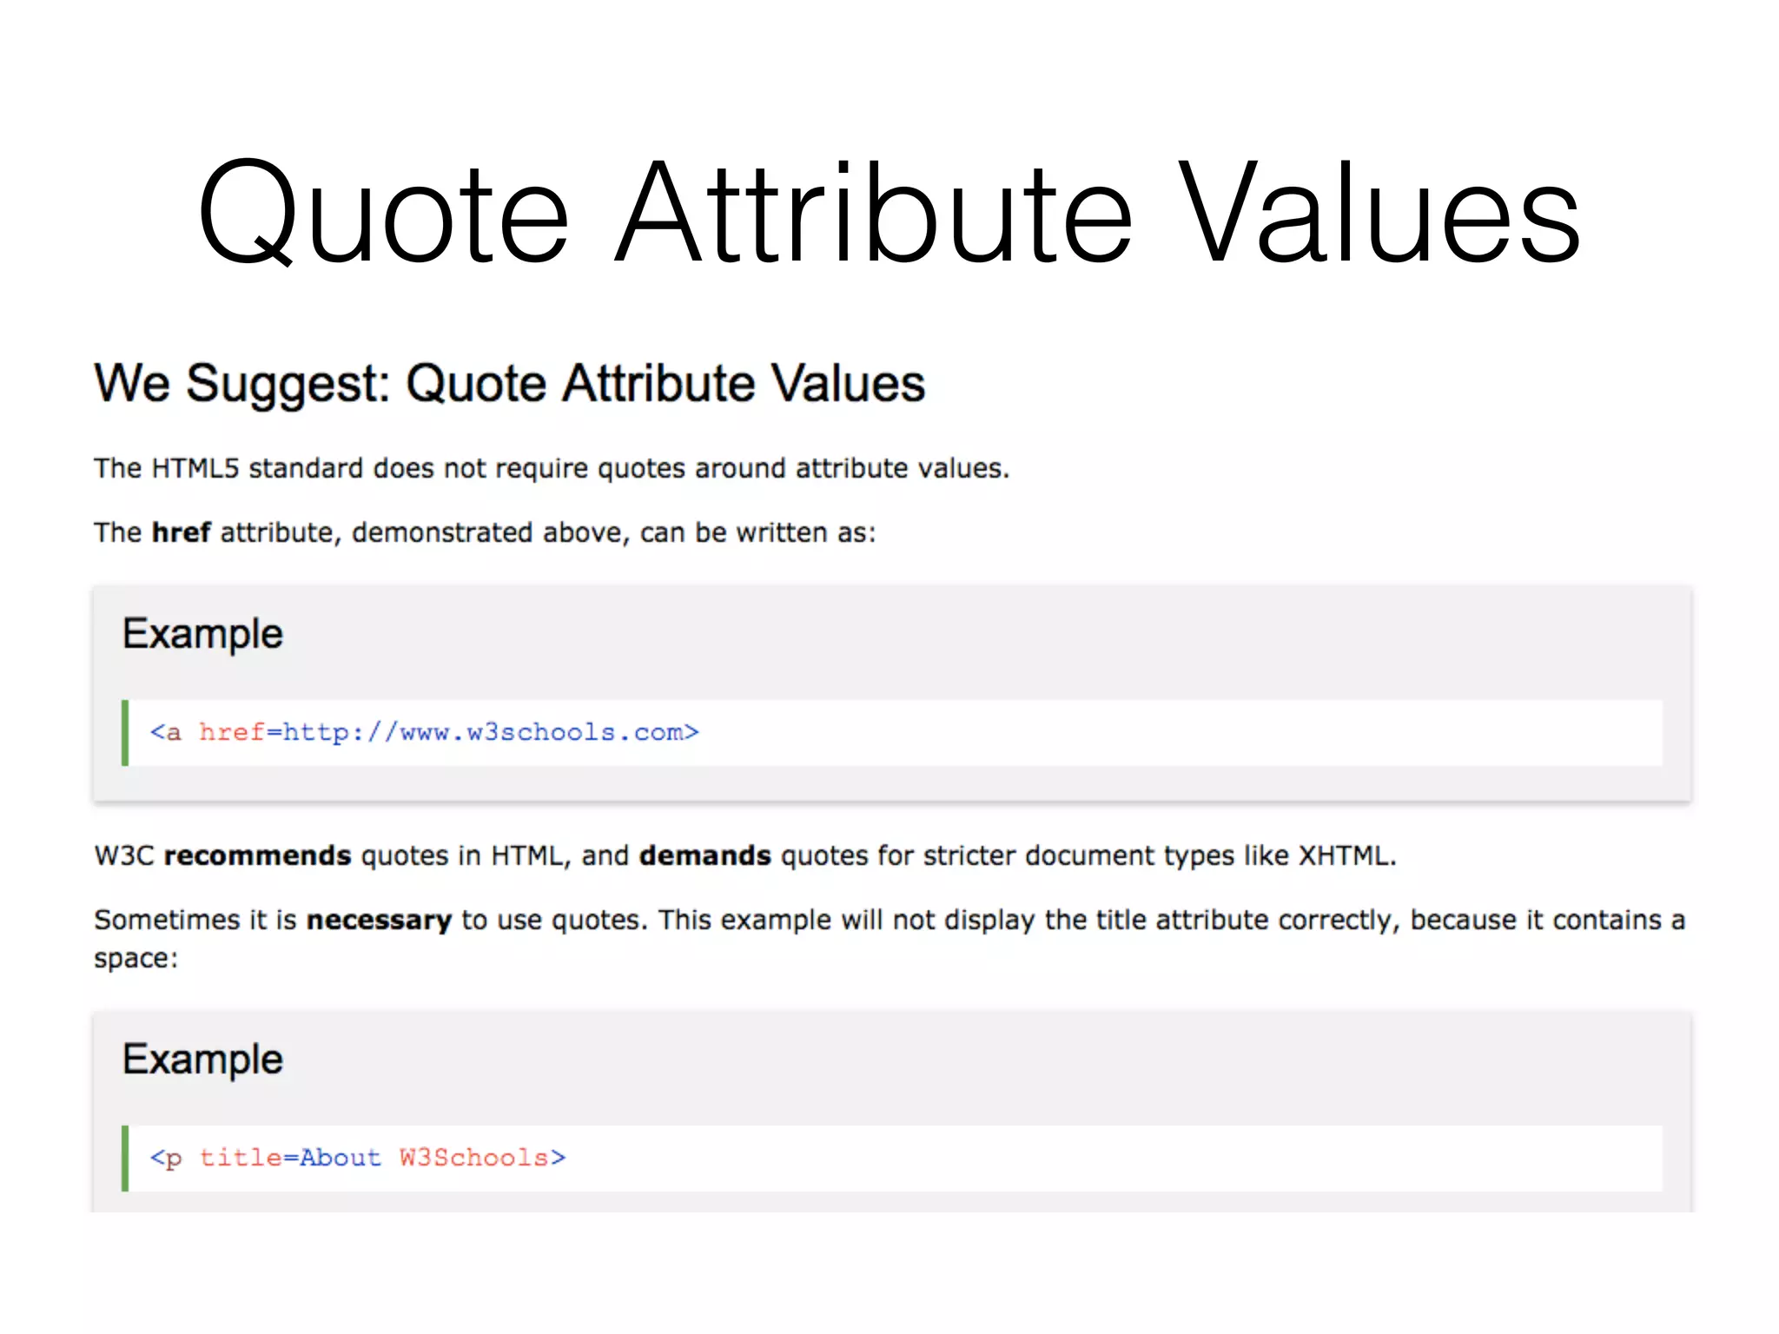Select title=About text in code snippet
This screenshot has height=1334, width=1779.
pyautogui.click(x=289, y=1157)
